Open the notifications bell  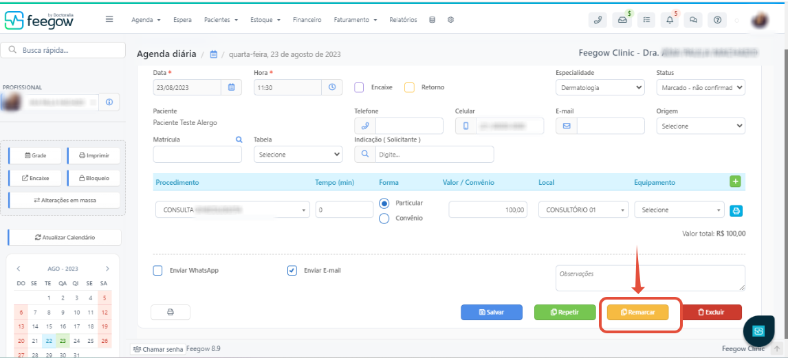[x=670, y=20]
